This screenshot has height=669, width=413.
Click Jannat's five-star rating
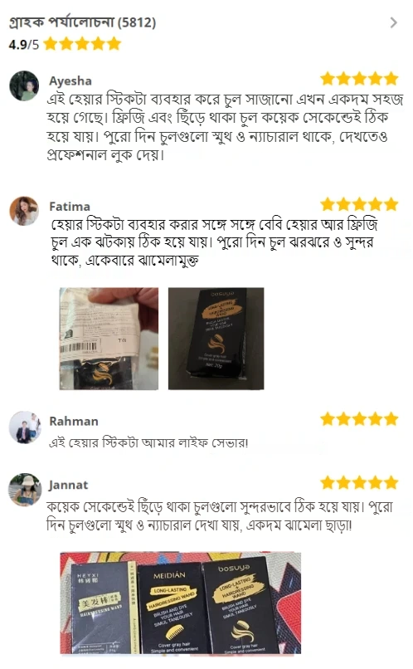coord(359,483)
